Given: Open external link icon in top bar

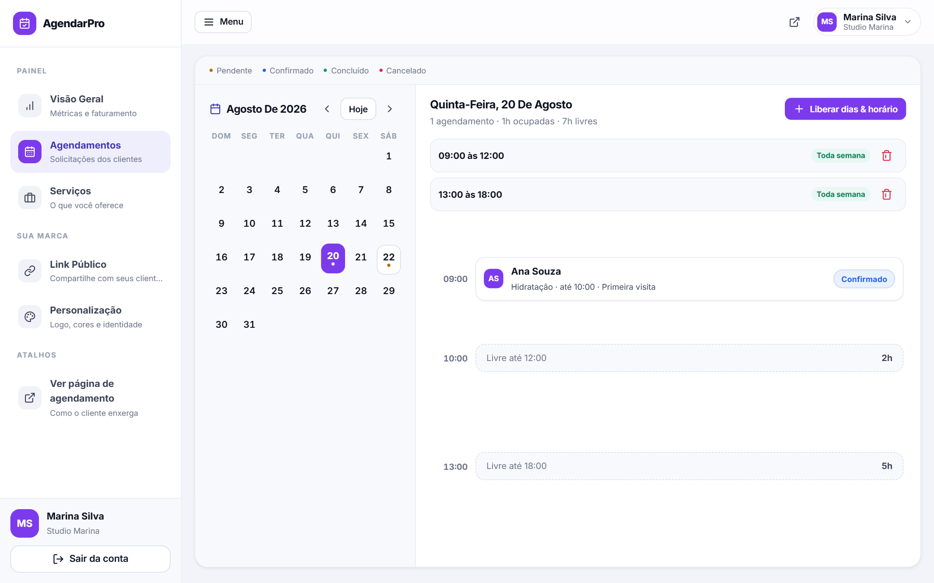Looking at the screenshot, I should pyautogui.click(x=794, y=22).
